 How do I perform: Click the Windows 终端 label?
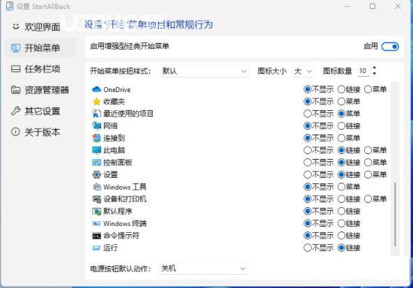(x=125, y=224)
